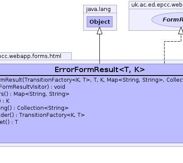This screenshot has height=163, width=183.
Task: Click the method returning Map<String, String>
Action: (35, 94)
